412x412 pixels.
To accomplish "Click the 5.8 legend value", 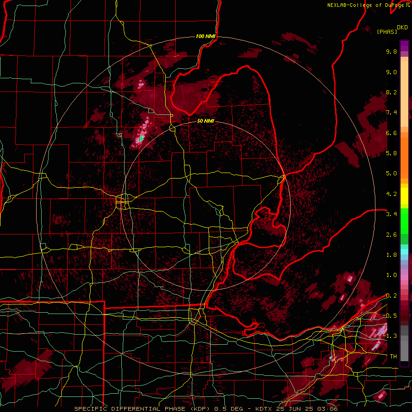I will click(391, 153).
